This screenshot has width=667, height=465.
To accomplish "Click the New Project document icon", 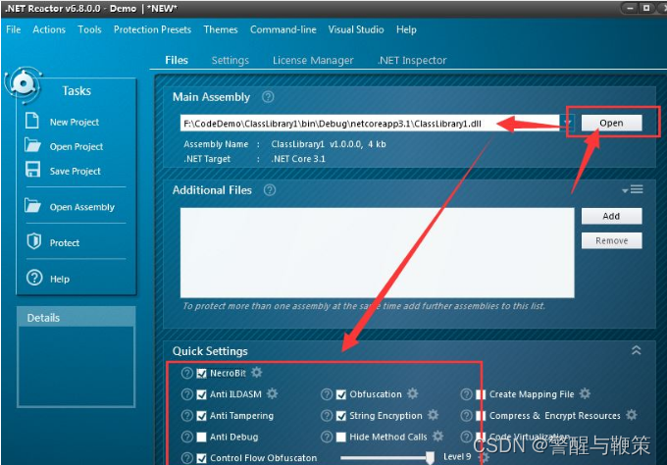I will (x=32, y=121).
